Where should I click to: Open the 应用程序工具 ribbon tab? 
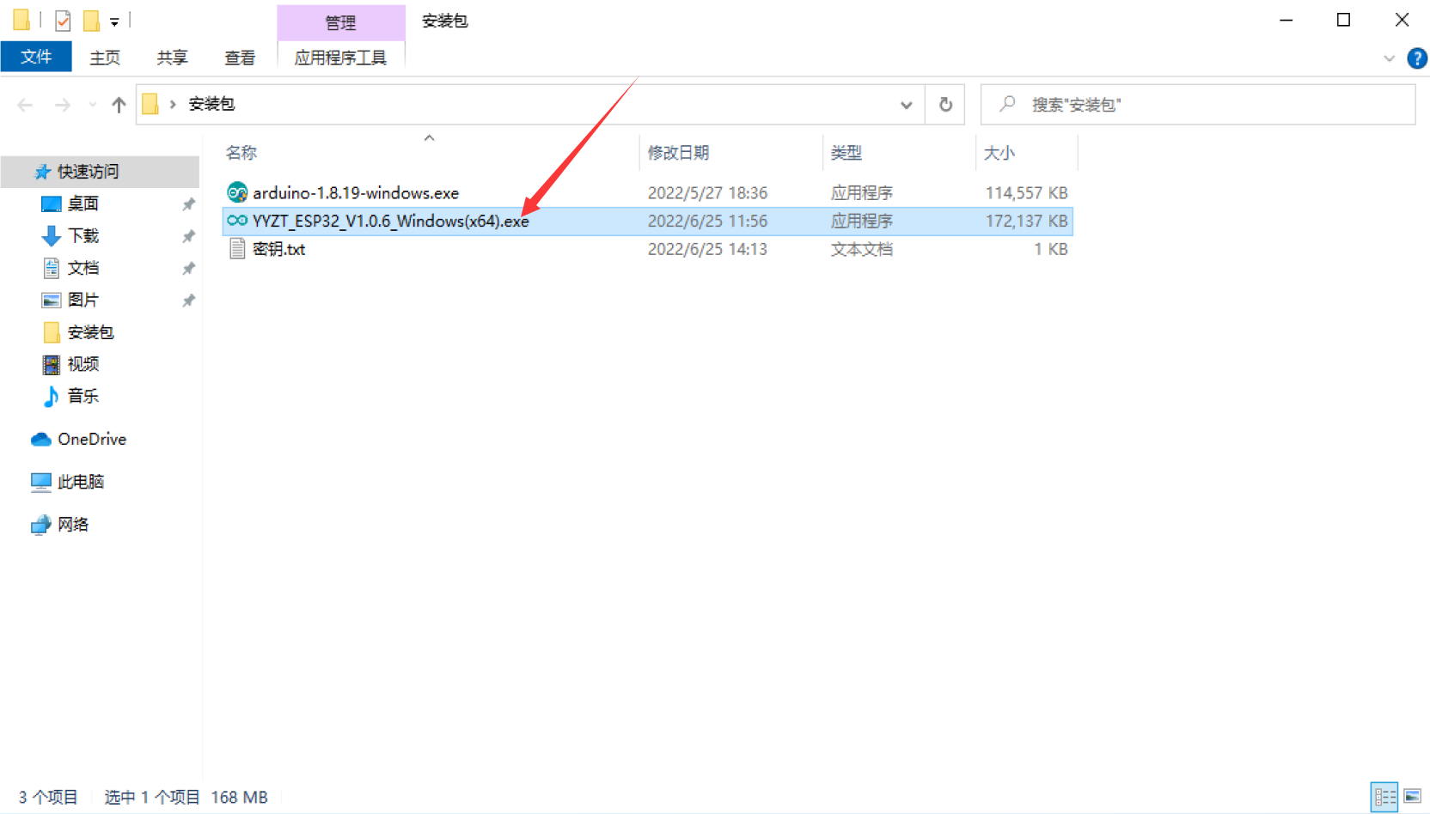click(340, 58)
